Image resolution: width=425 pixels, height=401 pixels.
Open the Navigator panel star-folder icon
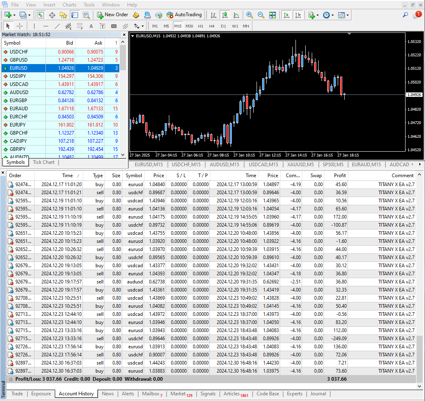point(63,15)
